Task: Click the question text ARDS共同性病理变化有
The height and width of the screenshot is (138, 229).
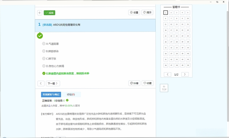Action: 66,25
